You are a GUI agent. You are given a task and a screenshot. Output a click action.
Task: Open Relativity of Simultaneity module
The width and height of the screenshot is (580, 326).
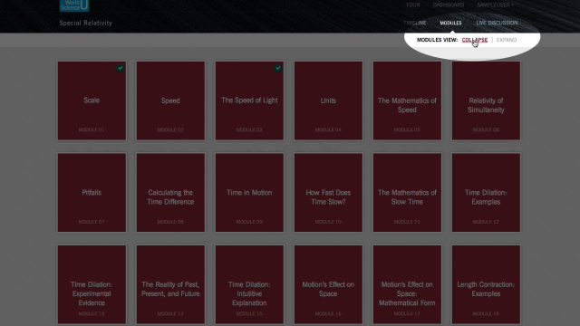point(486,101)
